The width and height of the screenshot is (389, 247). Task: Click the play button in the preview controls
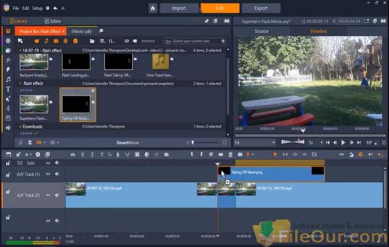tap(343, 143)
